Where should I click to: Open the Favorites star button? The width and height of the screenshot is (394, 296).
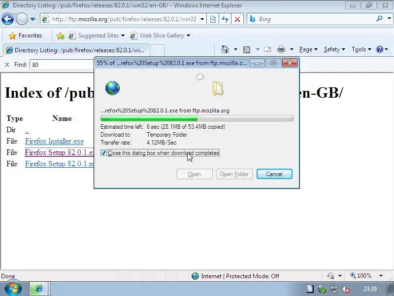click(x=25, y=36)
